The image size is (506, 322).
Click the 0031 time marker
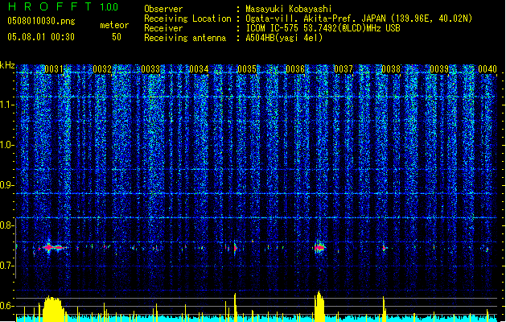pyautogui.click(x=54, y=69)
